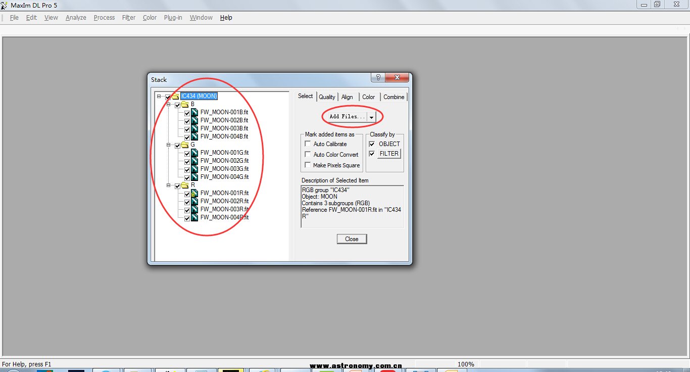The height and width of the screenshot is (372, 690).
Task: Click the file icon for FW_MOON-002R.fit
Action: pyautogui.click(x=194, y=201)
